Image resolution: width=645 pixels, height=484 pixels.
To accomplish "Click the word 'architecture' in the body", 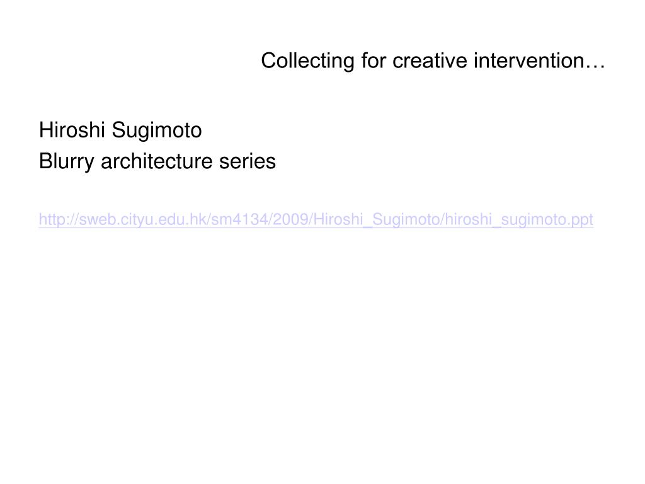I will (x=157, y=161).
